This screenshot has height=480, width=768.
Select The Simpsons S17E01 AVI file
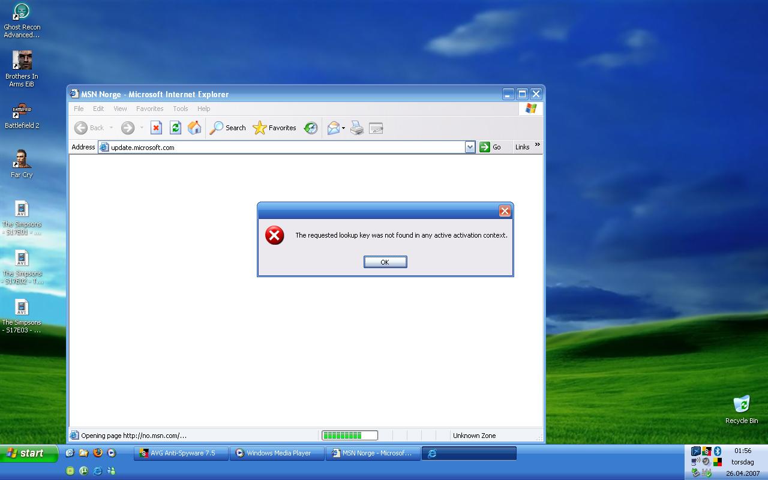[22, 217]
